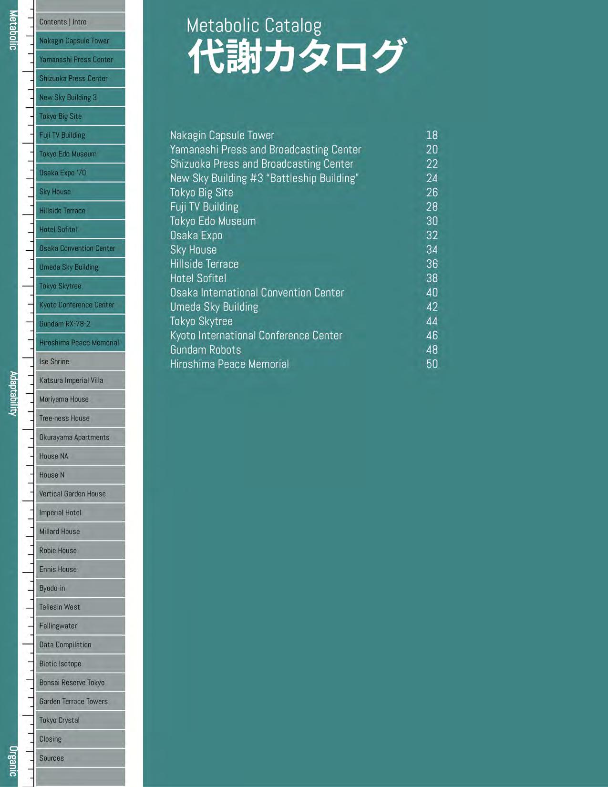The image size is (608, 787).
Task: Open Robie House sidebar tab
Action: point(80,551)
